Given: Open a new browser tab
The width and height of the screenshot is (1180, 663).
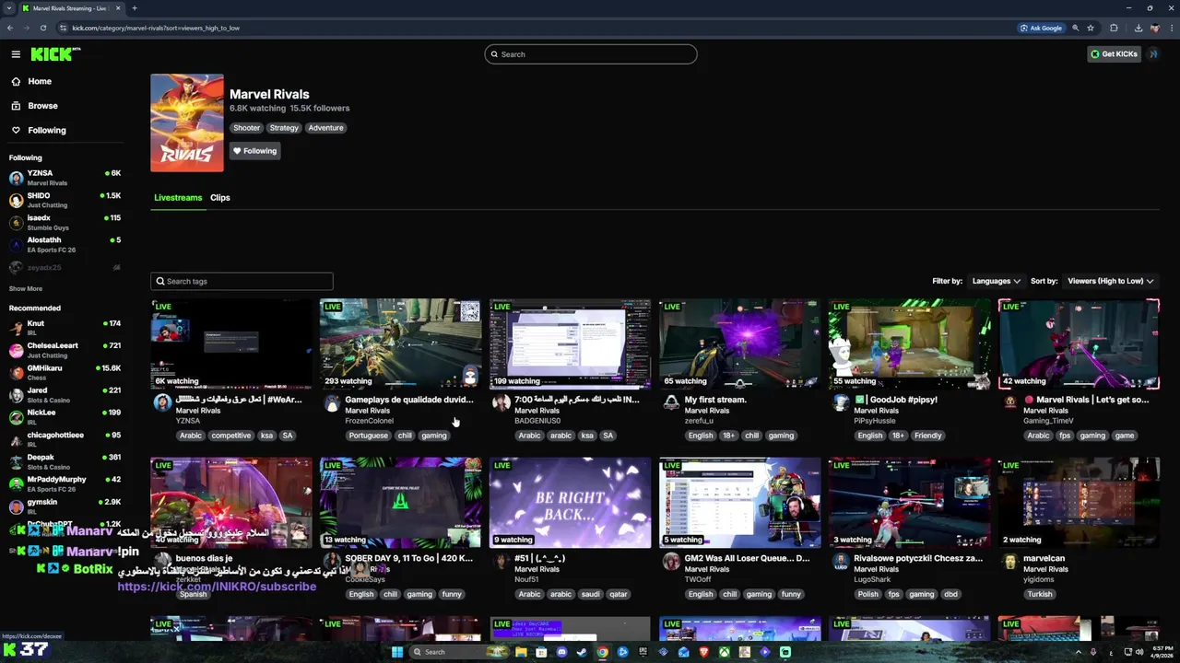Looking at the screenshot, I should pos(135,8).
